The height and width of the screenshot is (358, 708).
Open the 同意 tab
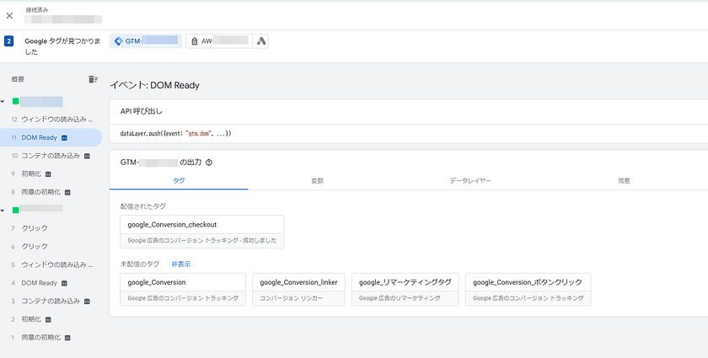tap(624, 180)
